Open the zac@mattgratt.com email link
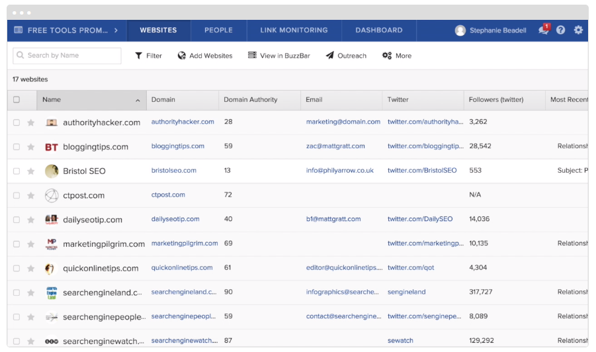 [x=335, y=146]
